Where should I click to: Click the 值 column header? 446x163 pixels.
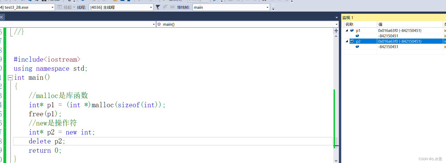coord(410,24)
